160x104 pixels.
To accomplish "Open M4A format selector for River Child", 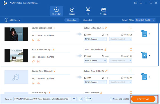I will click(146, 77).
